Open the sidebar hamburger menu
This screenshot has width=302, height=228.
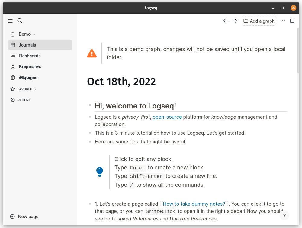(x=10, y=21)
